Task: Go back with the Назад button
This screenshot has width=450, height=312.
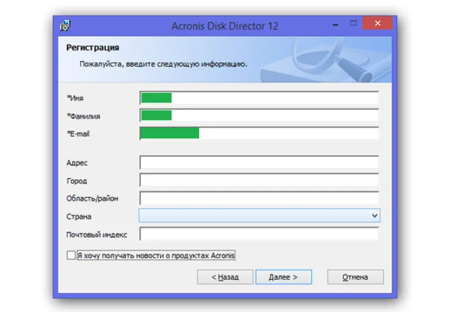Action: point(225,277)
